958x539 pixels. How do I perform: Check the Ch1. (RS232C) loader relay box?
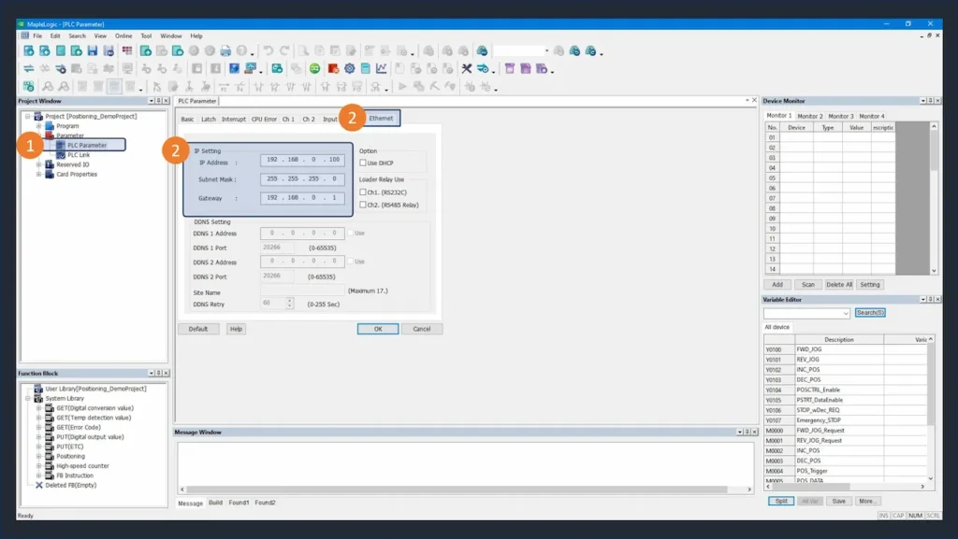363,192
